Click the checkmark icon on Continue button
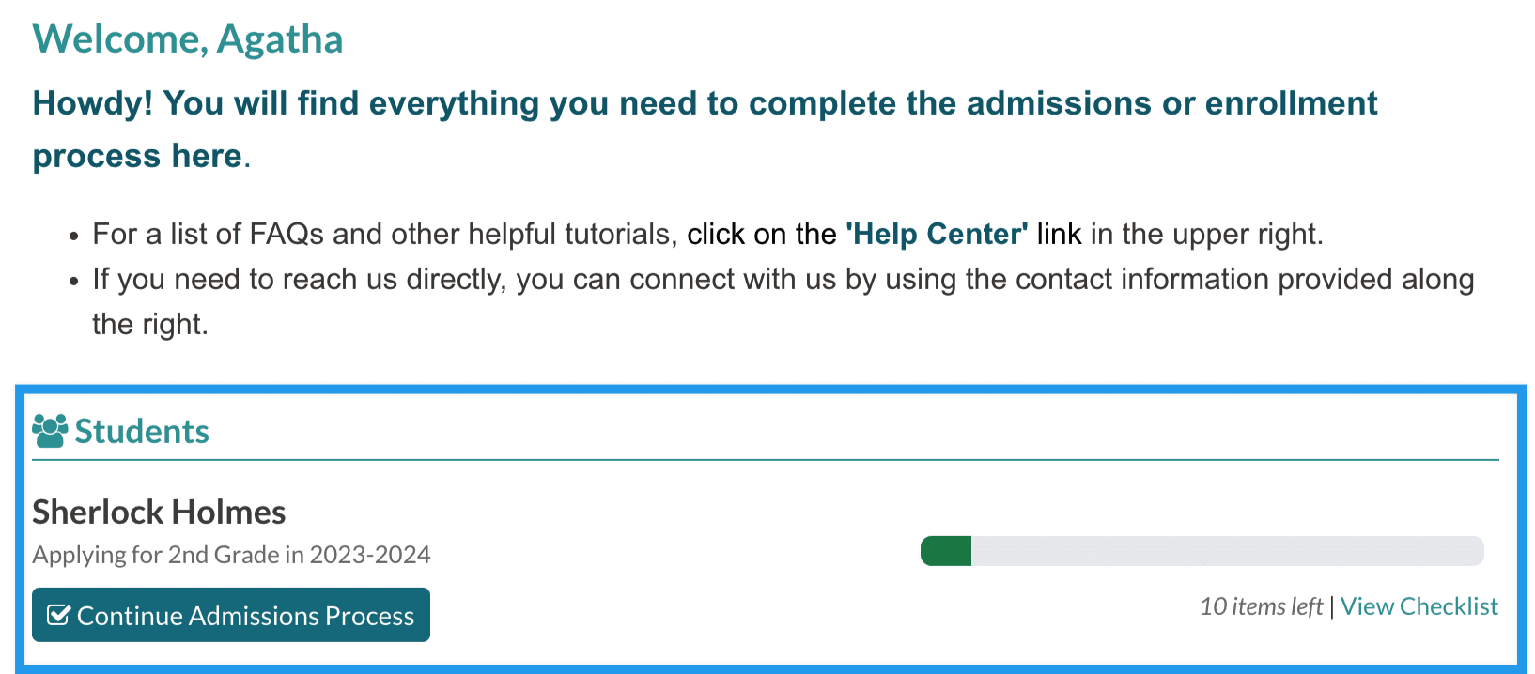Screen dimensions: 1535x674 tap(58, 616)
